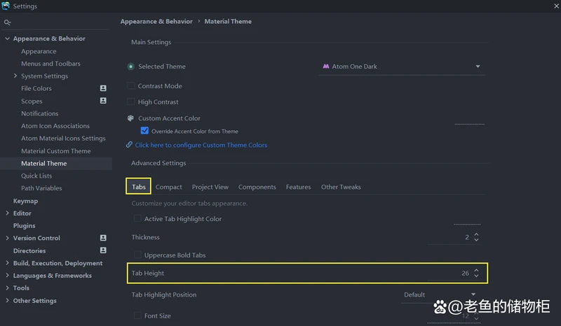The image size is (561, 326).
Task: Expand the Languages & Frameworks node
Action: [7, 276]
